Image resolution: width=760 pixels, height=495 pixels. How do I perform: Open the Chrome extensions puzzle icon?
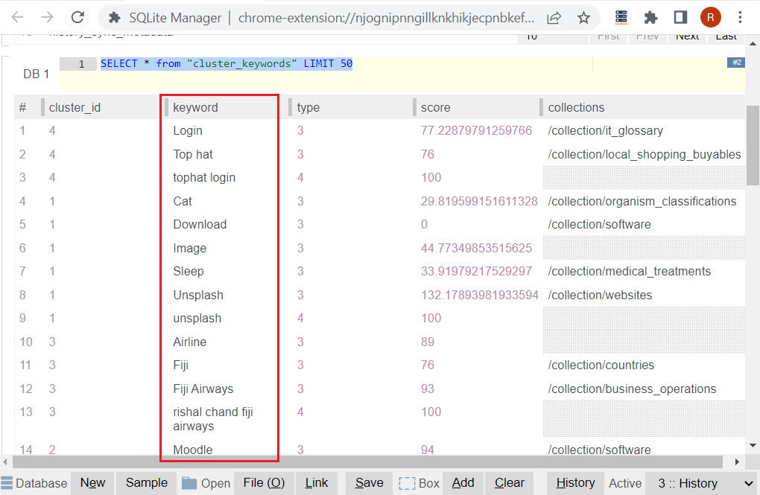(650, 17)
